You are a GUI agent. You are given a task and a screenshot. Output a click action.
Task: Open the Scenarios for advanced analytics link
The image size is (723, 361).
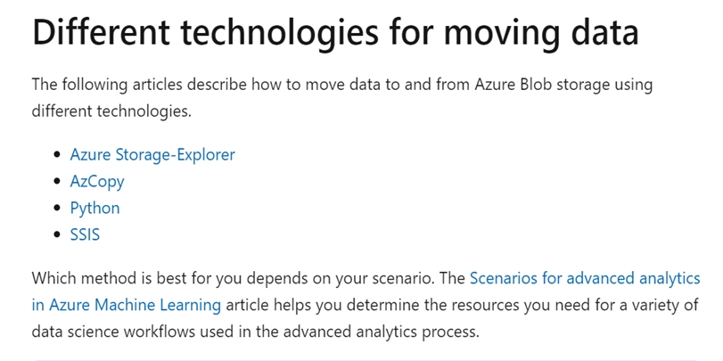point(584,278)
